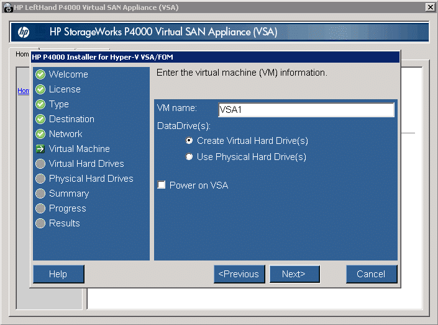This screenshot has width=438, height=325.
Task: Click the Virtual Hard Drives step label
Action: point(86,164)
